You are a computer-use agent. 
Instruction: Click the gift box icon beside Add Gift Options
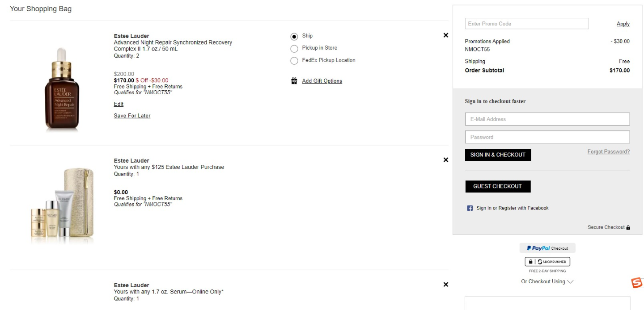point(294,81)
